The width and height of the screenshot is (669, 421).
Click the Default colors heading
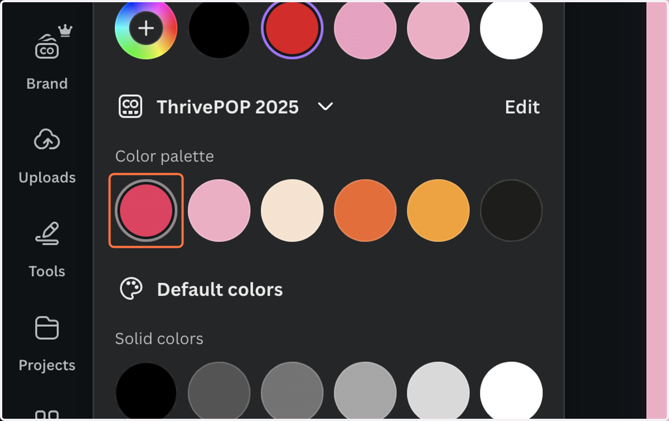220,290
